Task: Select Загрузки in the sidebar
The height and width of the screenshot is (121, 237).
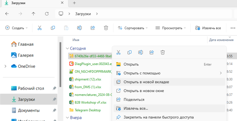Action: pos(29,99)
